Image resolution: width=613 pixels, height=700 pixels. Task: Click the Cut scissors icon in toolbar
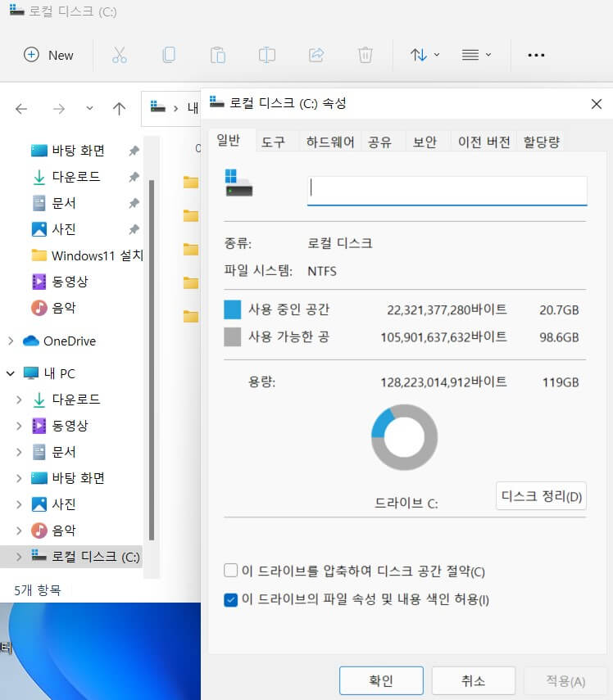pos(120,55)
